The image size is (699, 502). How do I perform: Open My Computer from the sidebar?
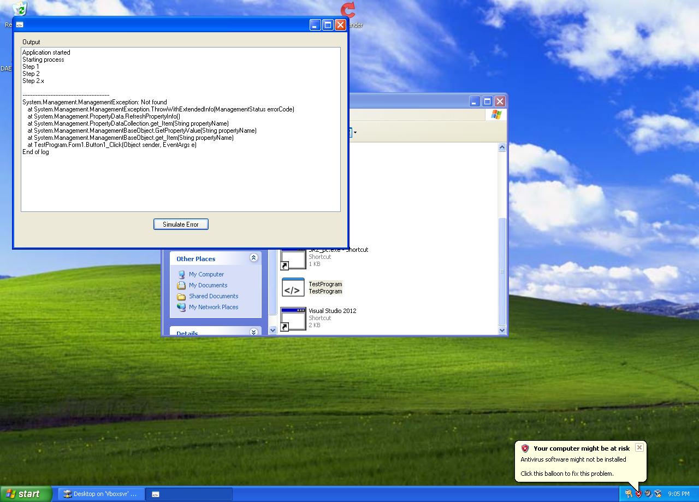(206, 274)
